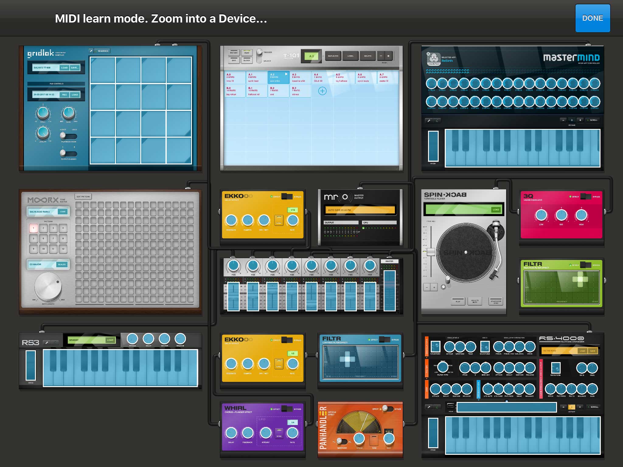The height and width of the screenshot is (467, 623).
Task: Click the cross handle on the green FILTR pad
Action: click(580, 279)
